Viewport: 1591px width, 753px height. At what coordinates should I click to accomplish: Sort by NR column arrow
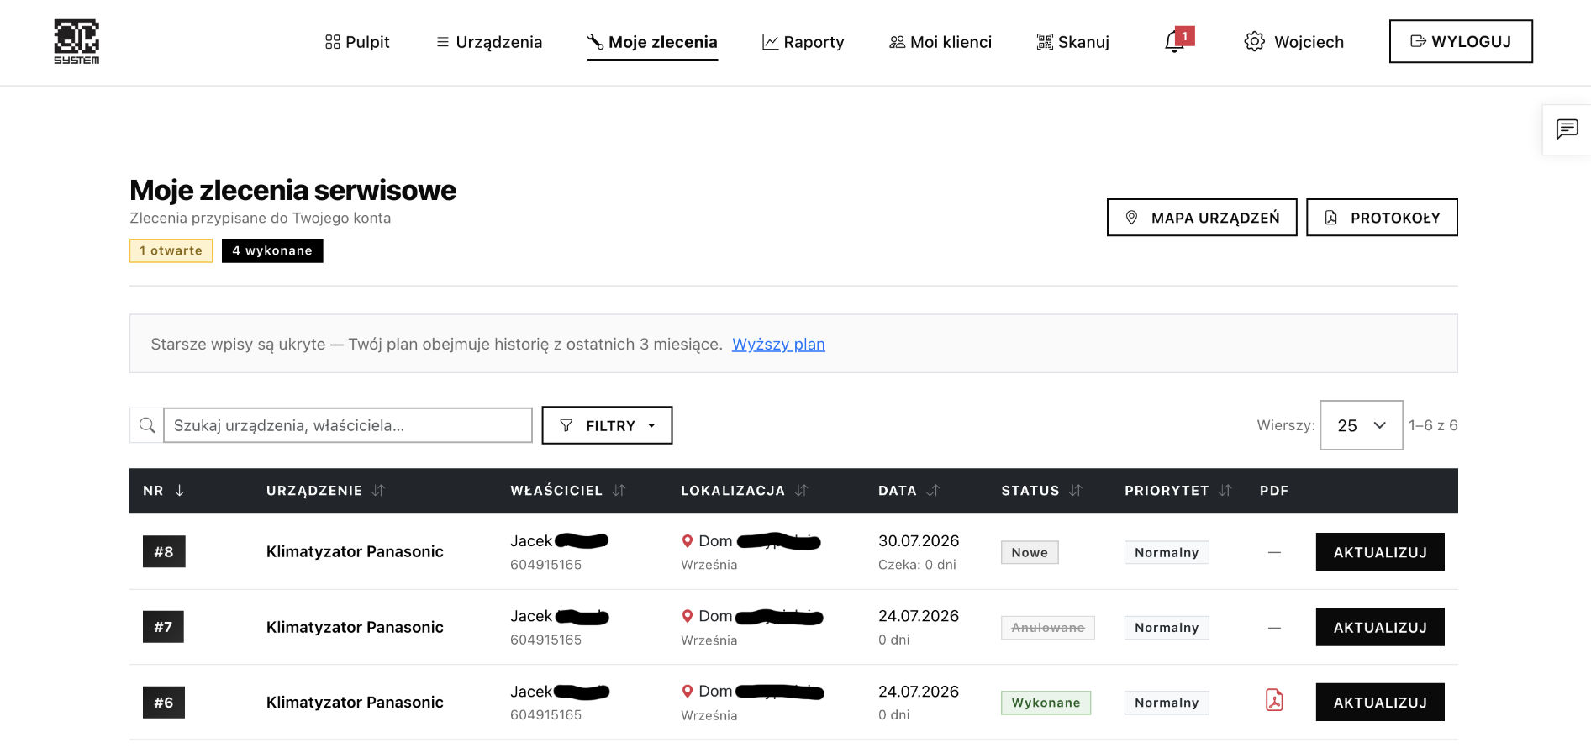(180, 491)
